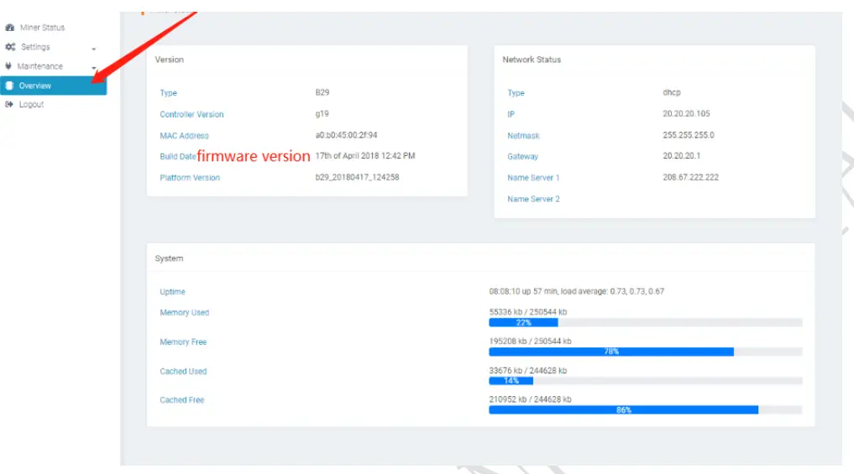Click the g19 controller version value
This screenshot has height=474, width=854.
coord(322,114)
